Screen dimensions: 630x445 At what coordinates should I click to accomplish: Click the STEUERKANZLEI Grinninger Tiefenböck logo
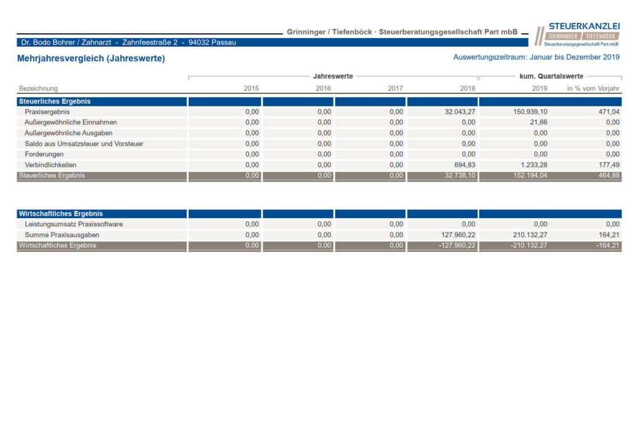pos(577,34)
